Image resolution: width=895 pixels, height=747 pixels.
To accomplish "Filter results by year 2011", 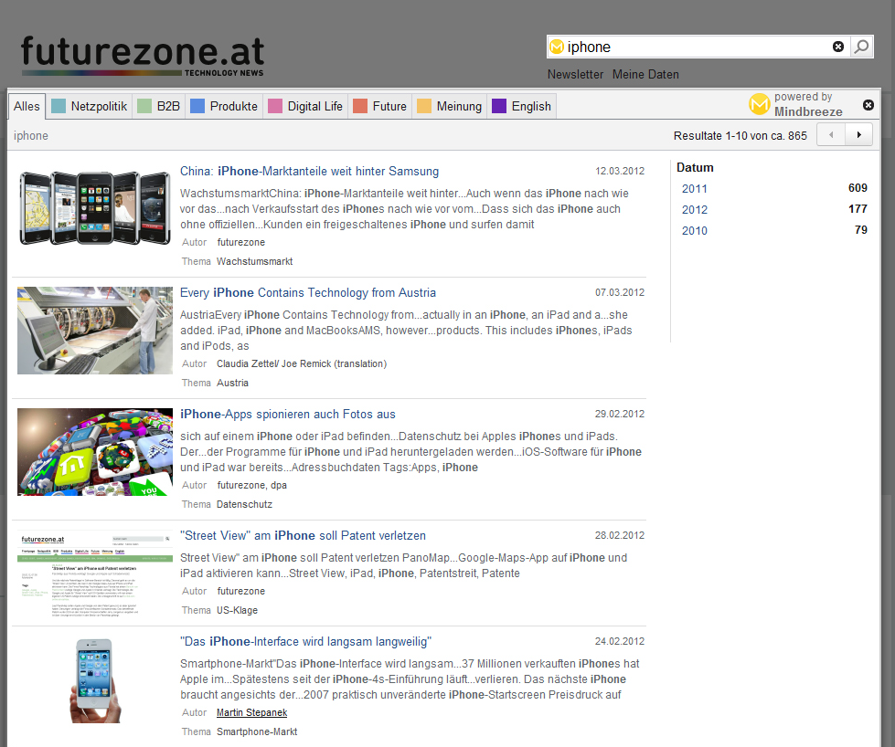I will point(695,189).
